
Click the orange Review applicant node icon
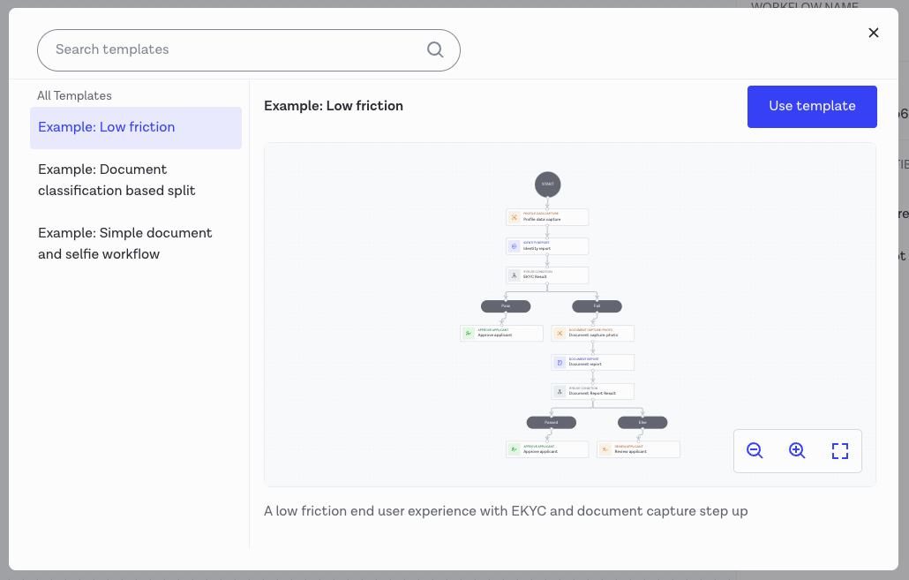pos(605,449)
